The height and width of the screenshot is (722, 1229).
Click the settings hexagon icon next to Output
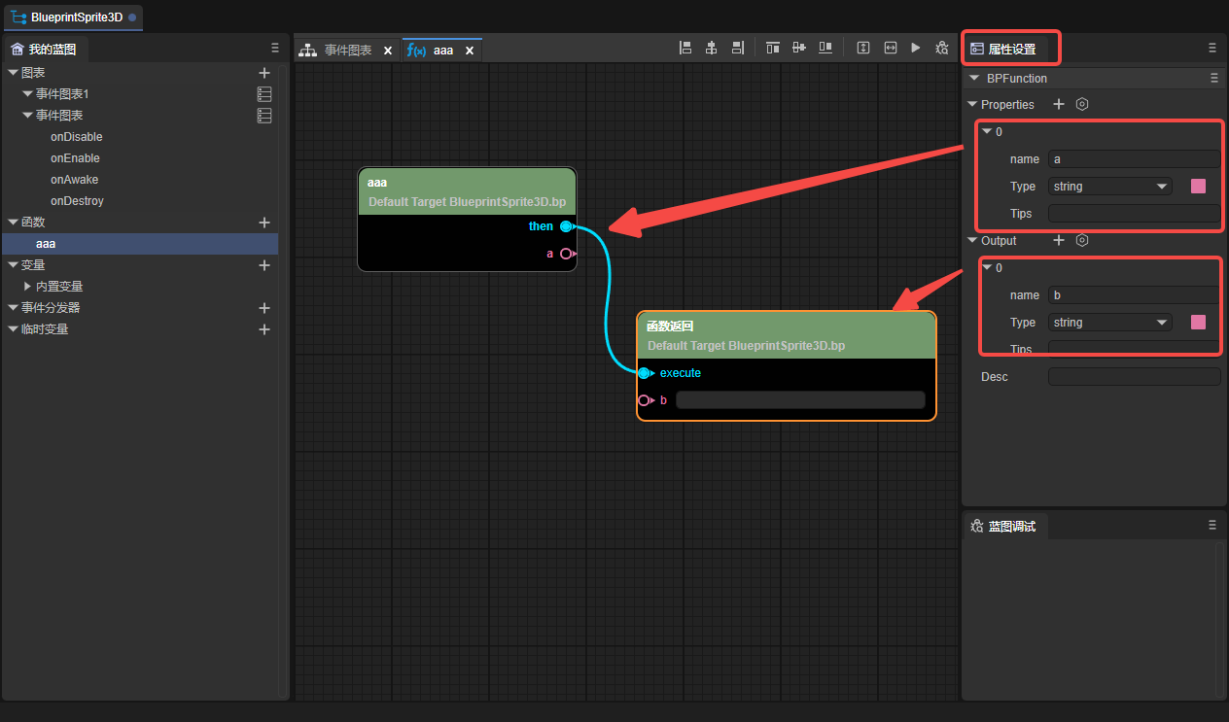point(1081,240)
